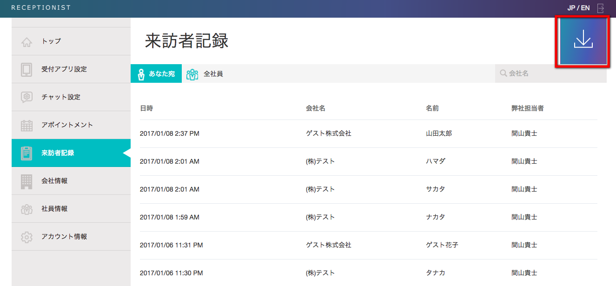Click the RECEPTIONIST logo text
The height and width of the screenshot is (286, 616).
[41, 8]
